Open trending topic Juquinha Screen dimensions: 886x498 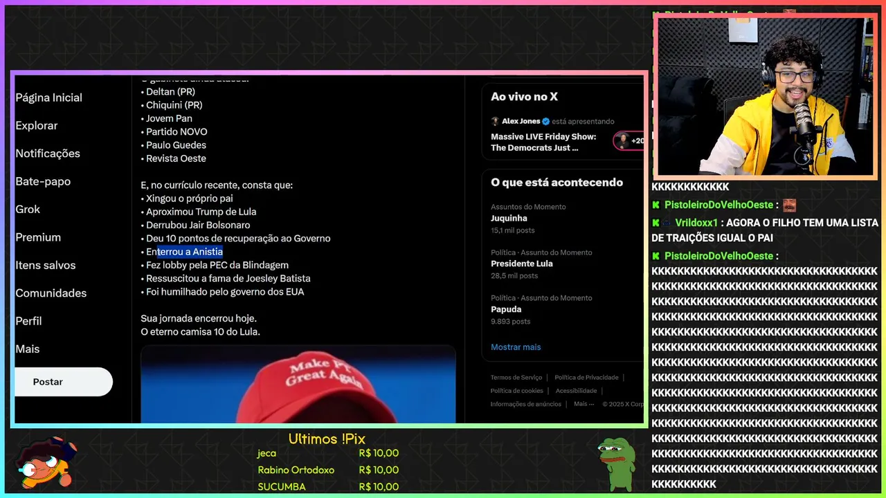point(509,218)
